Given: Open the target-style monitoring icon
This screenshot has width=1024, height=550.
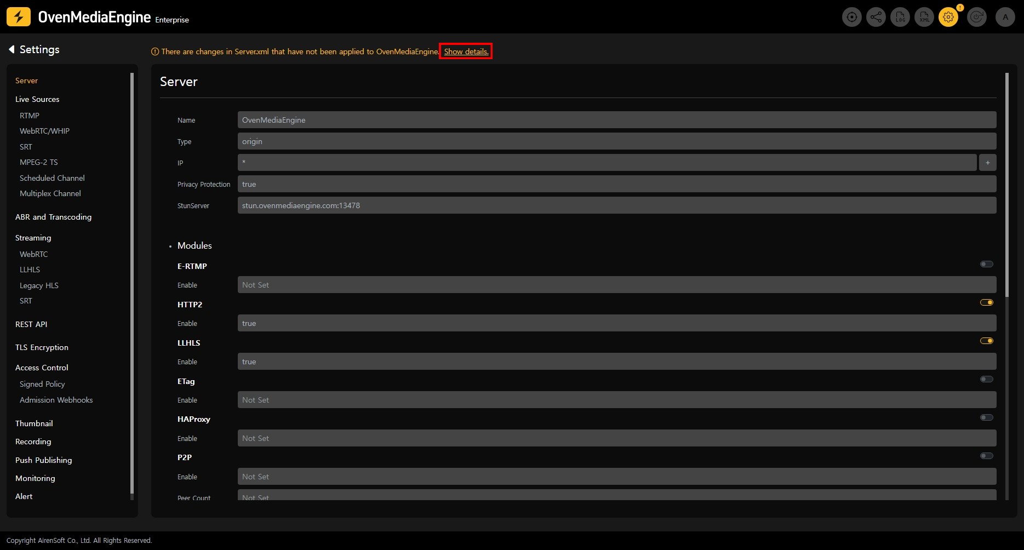Looking at the screenshot, I should 851,18.
